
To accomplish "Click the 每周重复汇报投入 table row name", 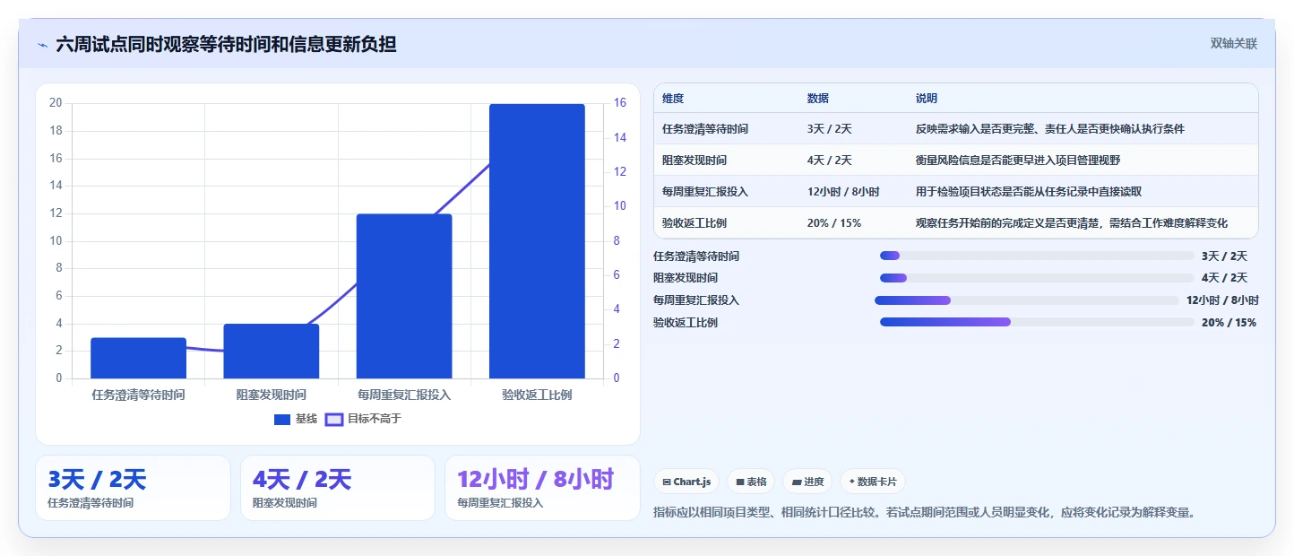I will click(705, 192).
